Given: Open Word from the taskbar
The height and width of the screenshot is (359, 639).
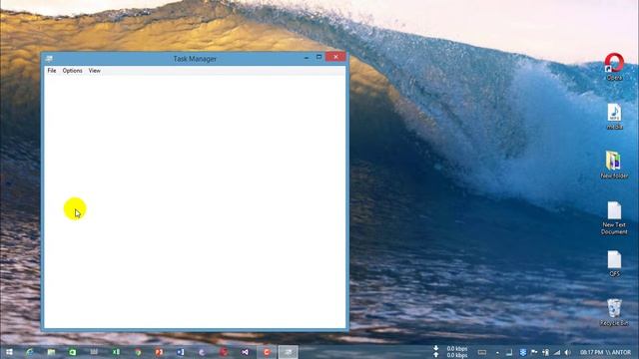Looking at the screenshot, I should tap(181, 352).
